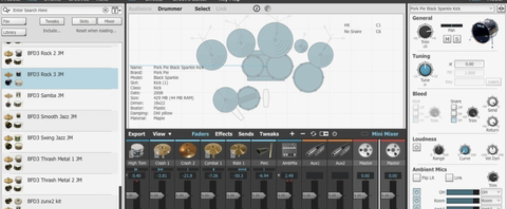Image resolution: width=507 pixels, height=209 pixels.
Task: Click the kick drum in the kit view
Action: 266,66
